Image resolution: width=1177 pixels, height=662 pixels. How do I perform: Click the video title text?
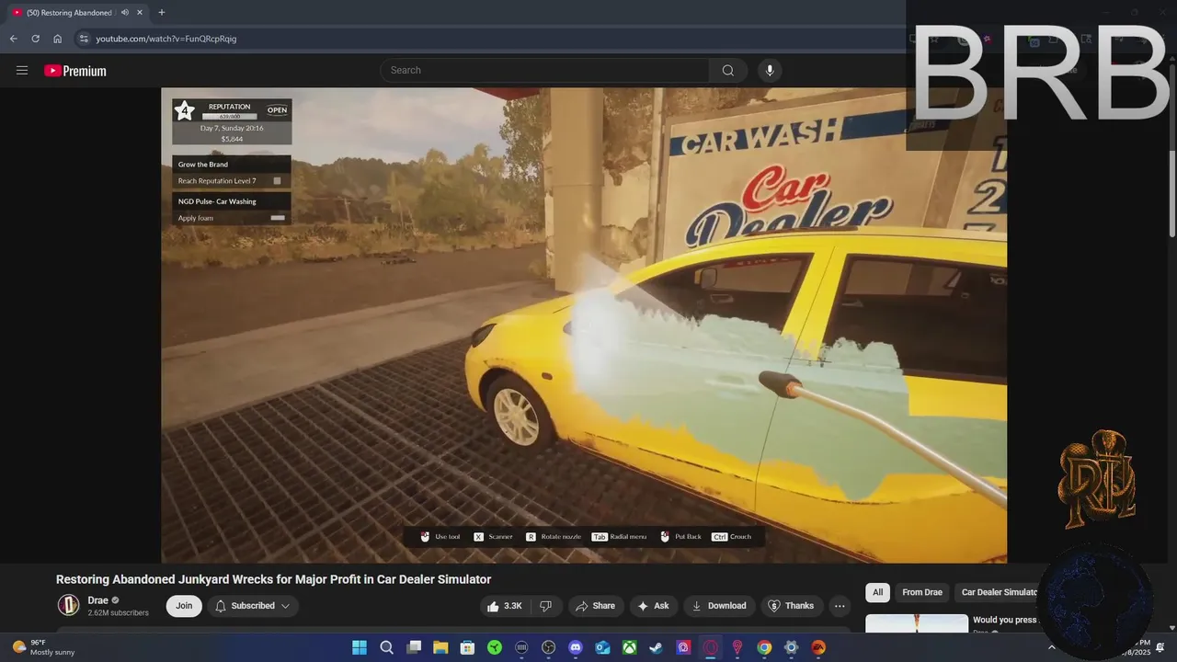(x=273, y=579)
